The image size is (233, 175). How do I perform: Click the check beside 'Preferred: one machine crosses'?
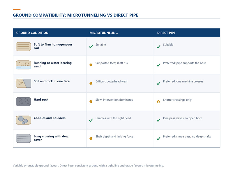point(158,83)
